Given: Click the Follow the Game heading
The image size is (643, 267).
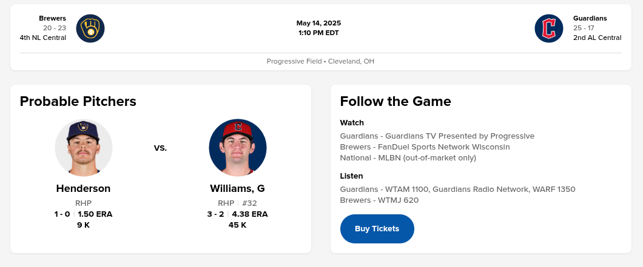Looking at the screenshot, I should click(395, 101).
